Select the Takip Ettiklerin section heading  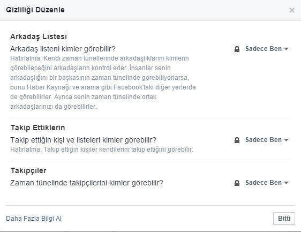point(38,128)
